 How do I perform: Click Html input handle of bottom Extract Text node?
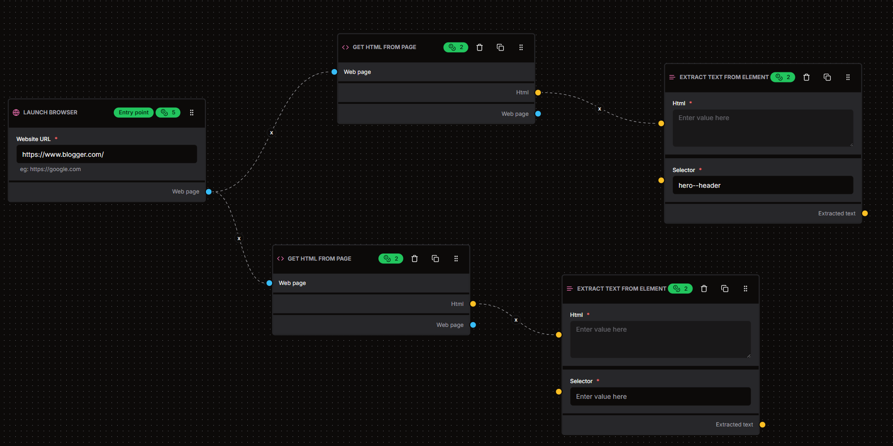tap(558, 335)
